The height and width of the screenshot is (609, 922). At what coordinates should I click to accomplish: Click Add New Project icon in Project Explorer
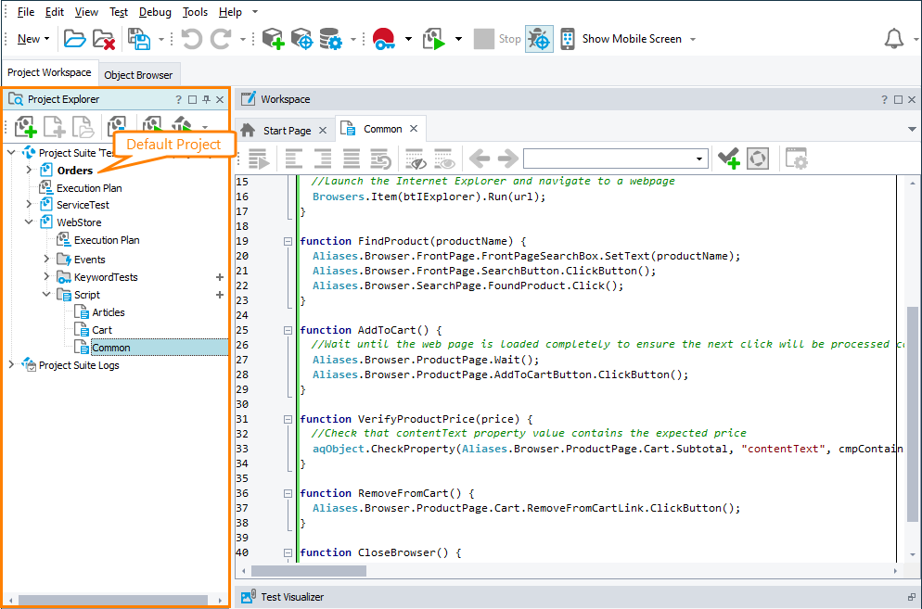pyautogui.click(x=25, y=127)
